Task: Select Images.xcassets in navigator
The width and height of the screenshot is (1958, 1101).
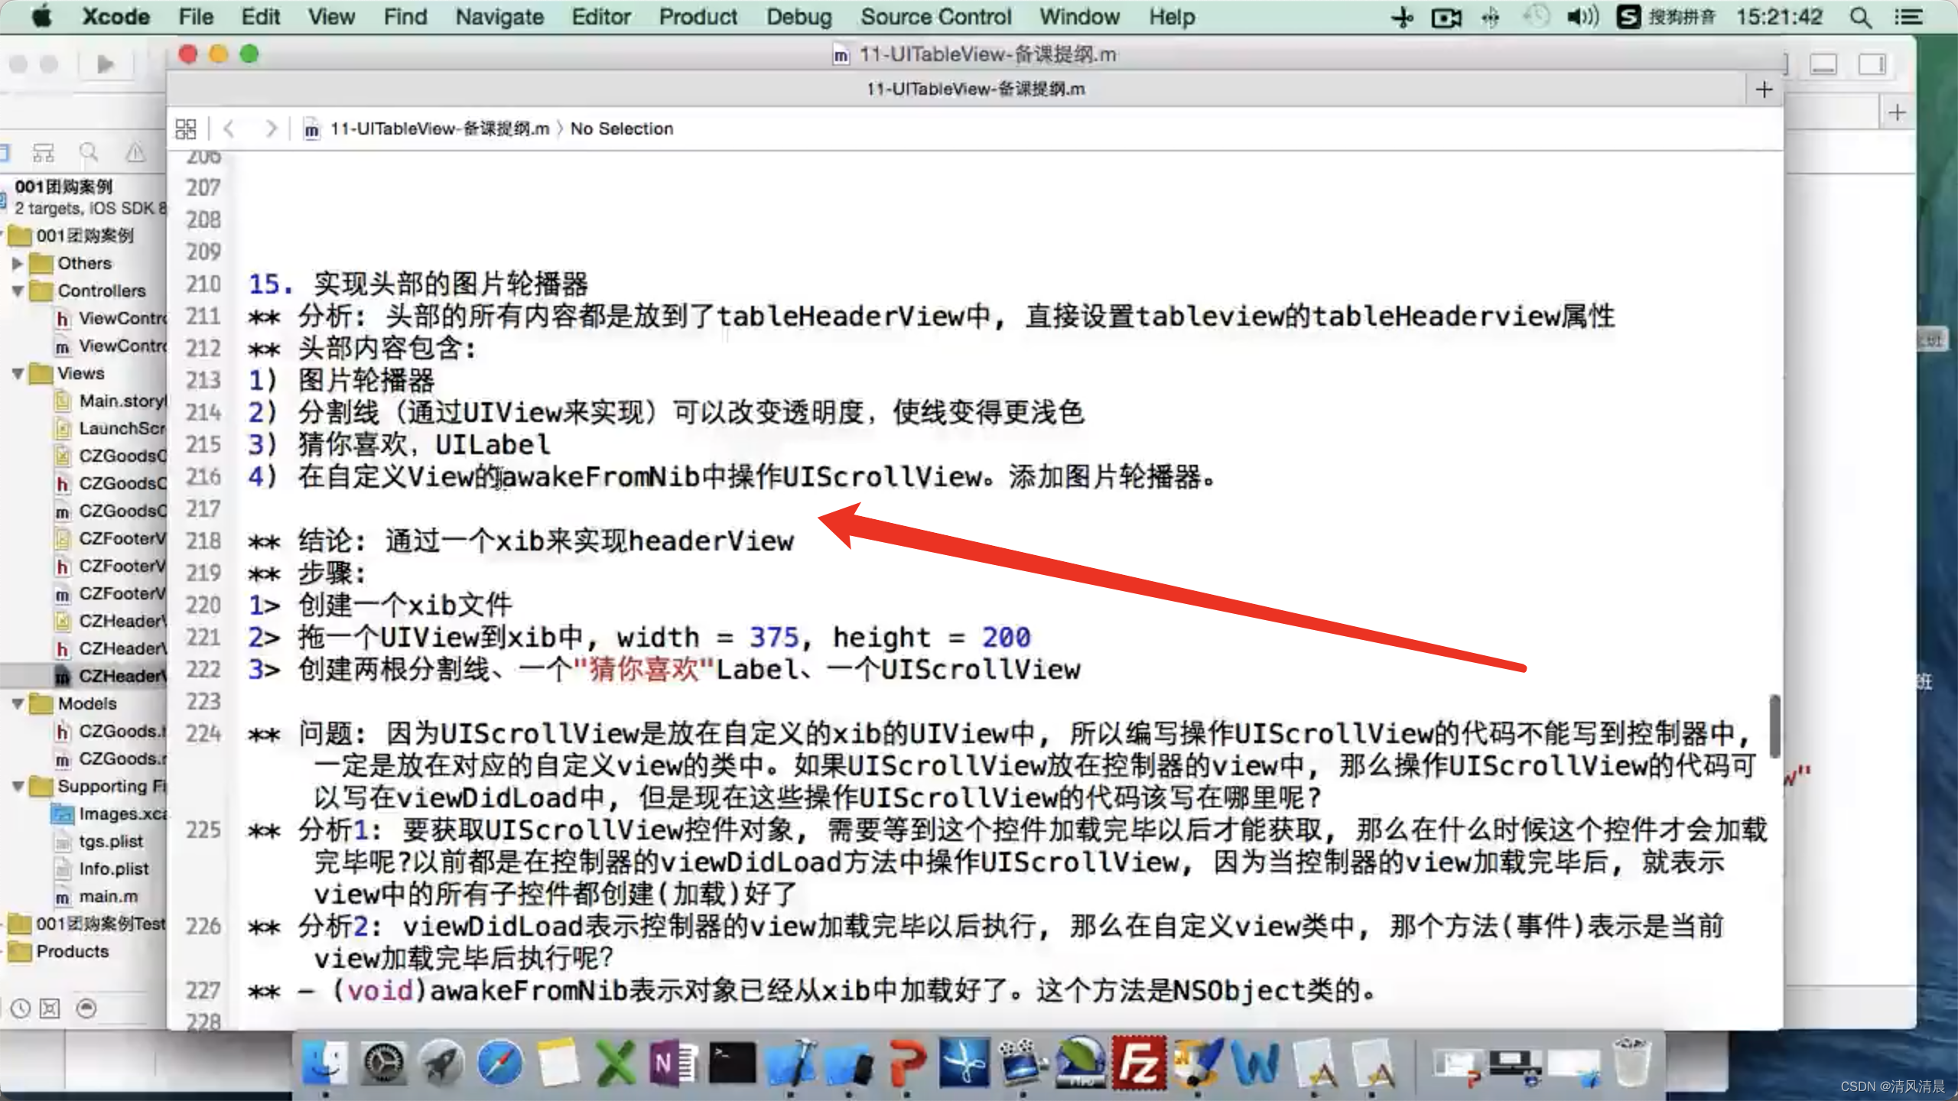Action: (110, 814)
